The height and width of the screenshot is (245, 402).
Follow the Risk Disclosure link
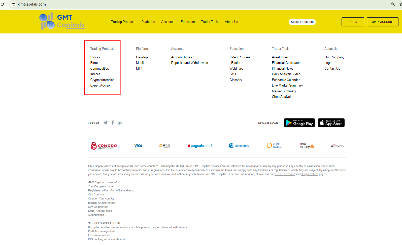tap(285, 174)
